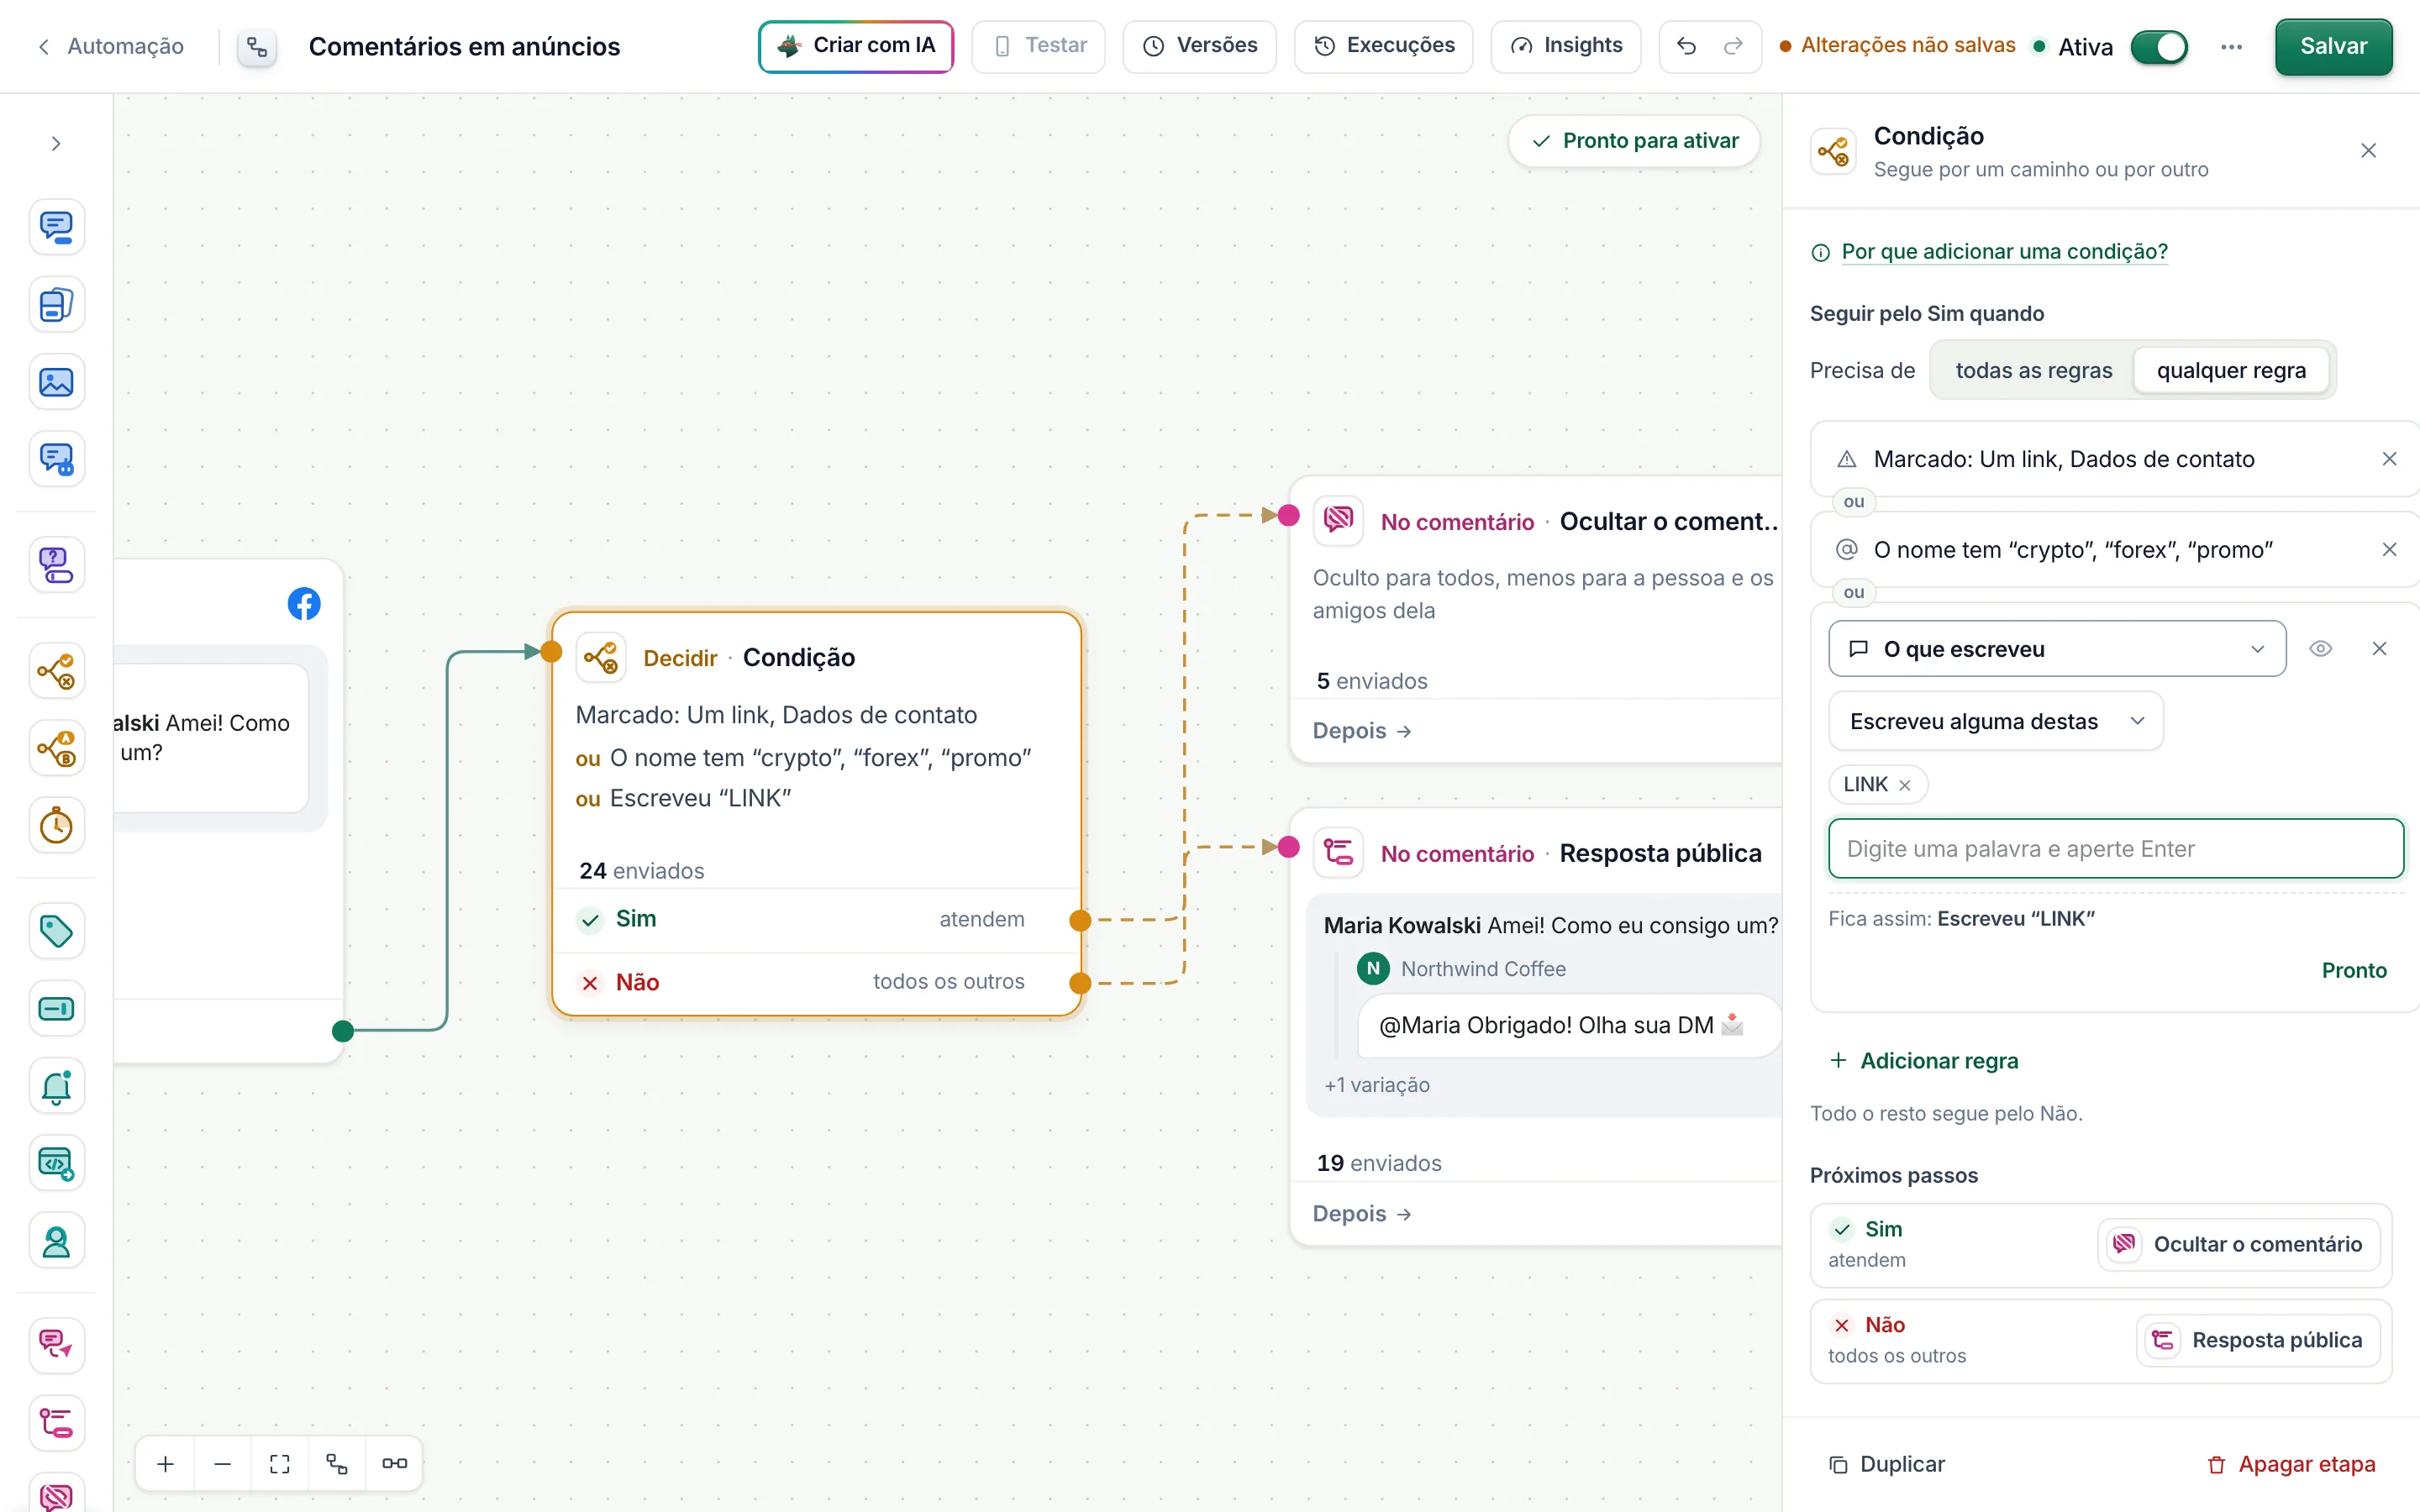2420x1512 pixels.
Task: Open the 'Escreveu alguma destas' dropdown
Action: click(1996, 721)
